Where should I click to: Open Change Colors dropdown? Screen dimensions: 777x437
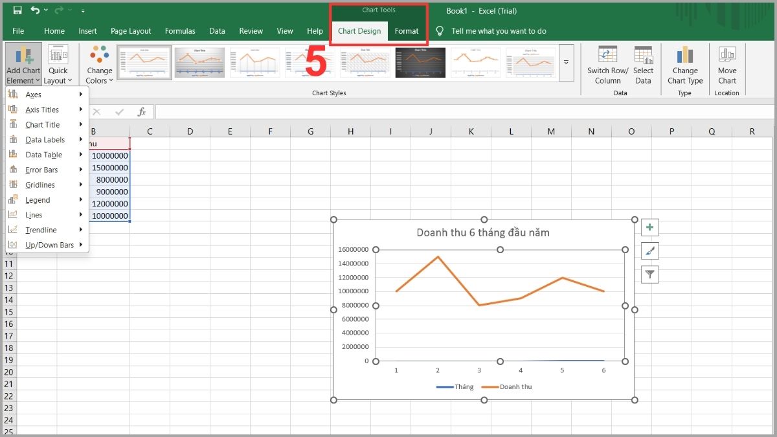pos(99,65)
